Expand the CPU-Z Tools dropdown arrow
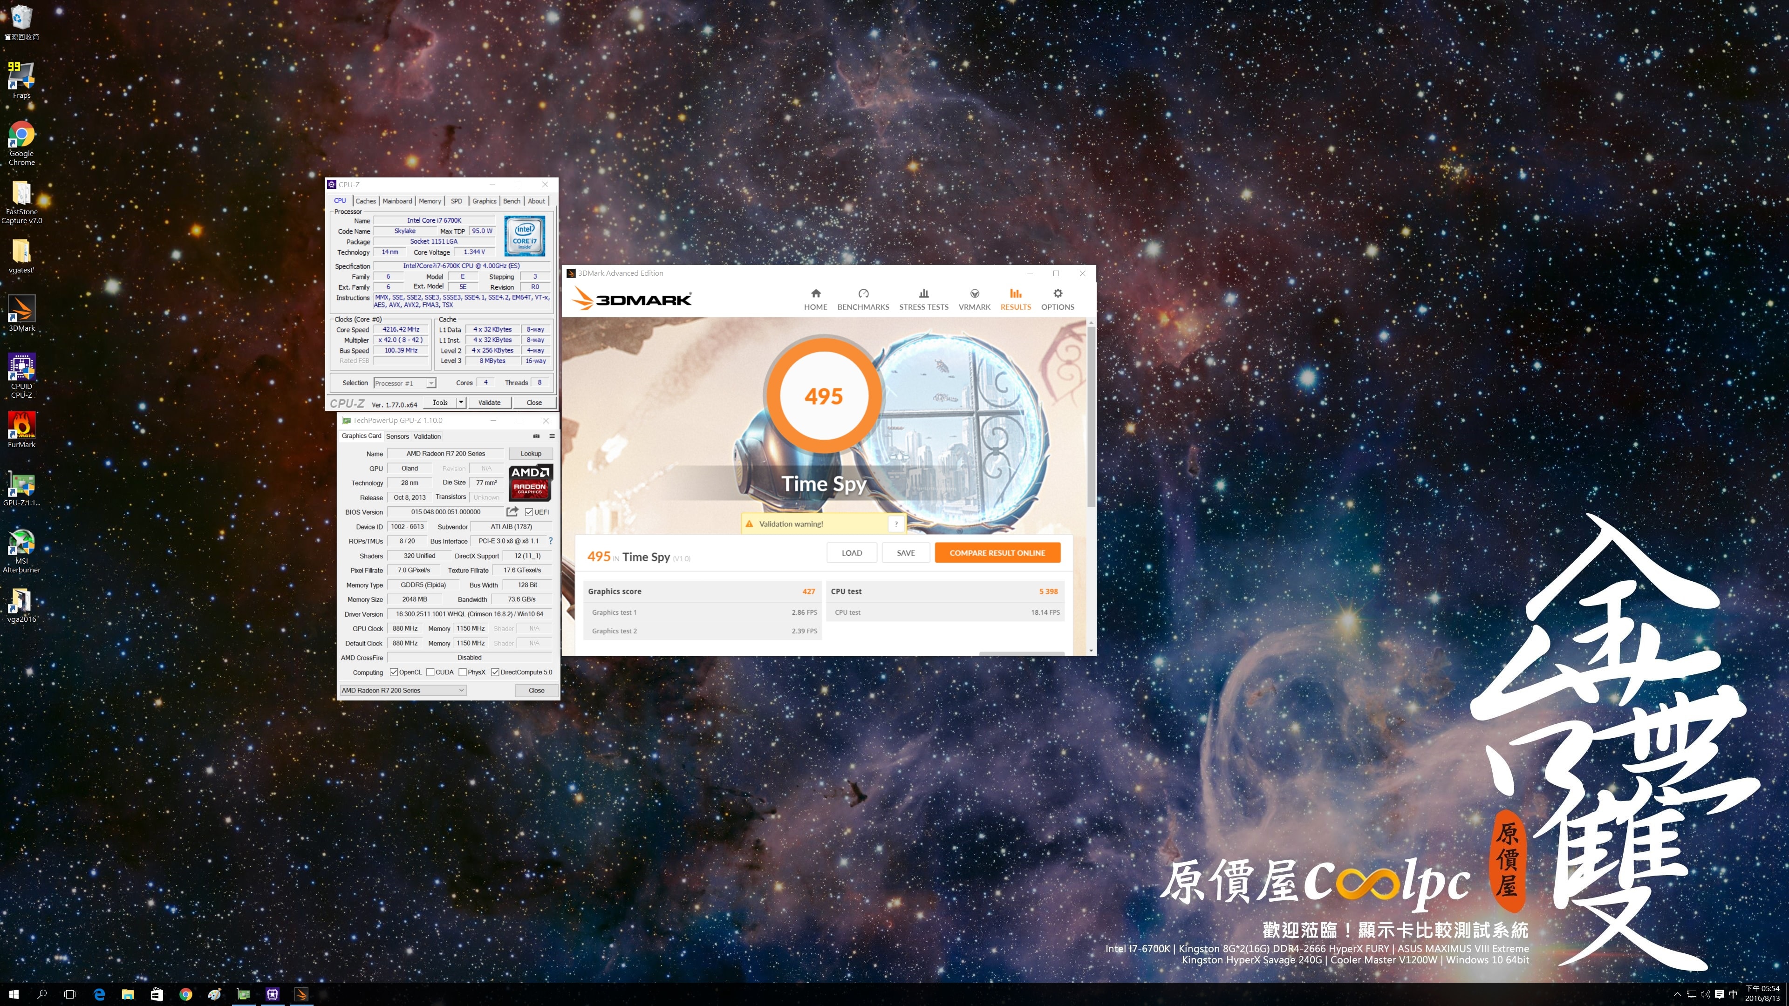This screenshot has height=1006, width=1789. pyautogui.click(x=460, y=402)
